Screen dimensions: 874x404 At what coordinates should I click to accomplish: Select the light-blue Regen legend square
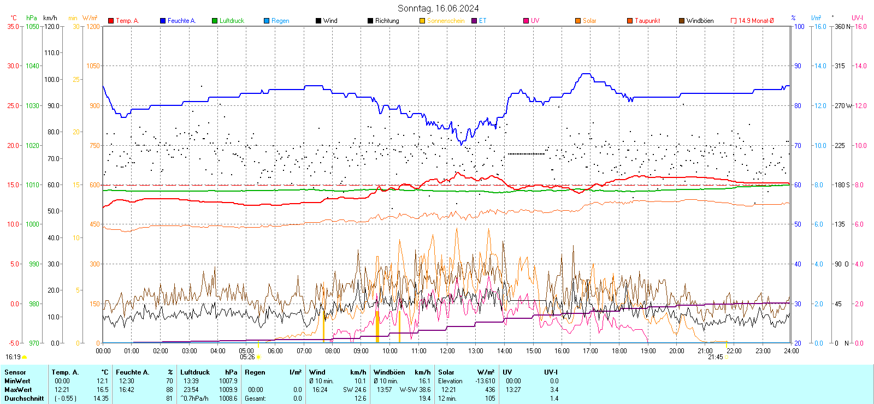pos(267,21)
